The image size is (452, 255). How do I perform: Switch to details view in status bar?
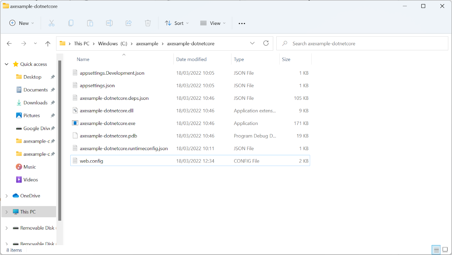point(436,250)
